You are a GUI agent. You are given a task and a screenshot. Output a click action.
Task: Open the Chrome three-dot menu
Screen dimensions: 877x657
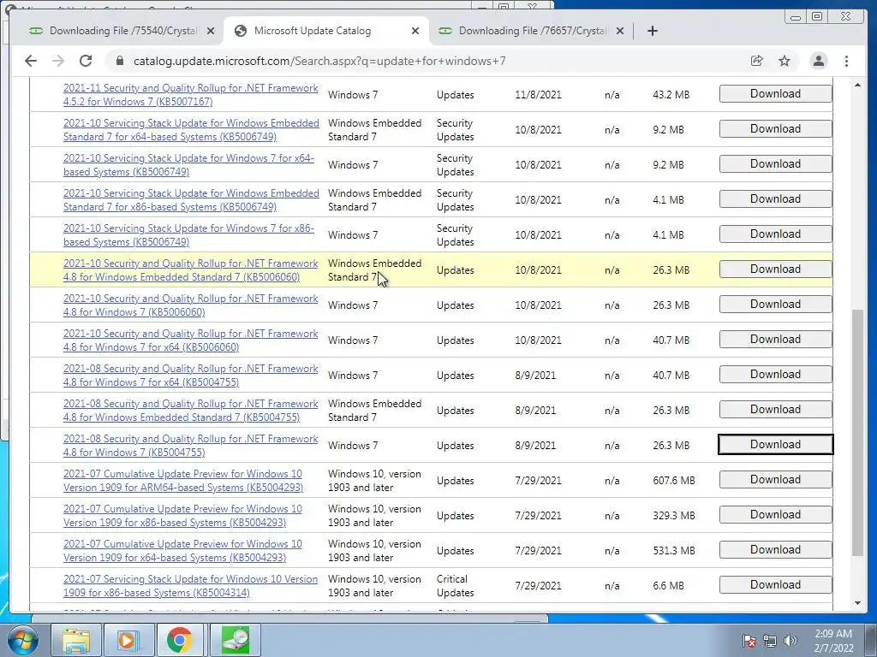[x=846, y=61]
